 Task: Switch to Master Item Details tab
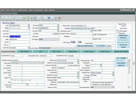point(121,51)
